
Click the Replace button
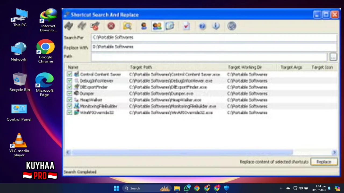coord(324,162)
